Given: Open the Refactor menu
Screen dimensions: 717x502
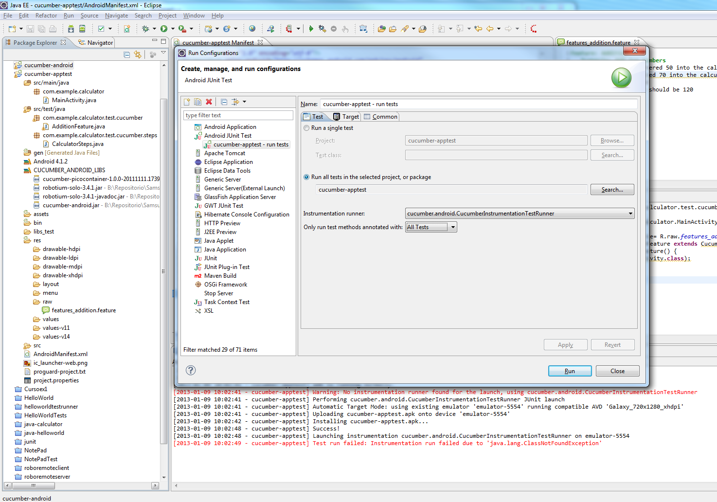Looking at the screenshot, I should point(46,16).
